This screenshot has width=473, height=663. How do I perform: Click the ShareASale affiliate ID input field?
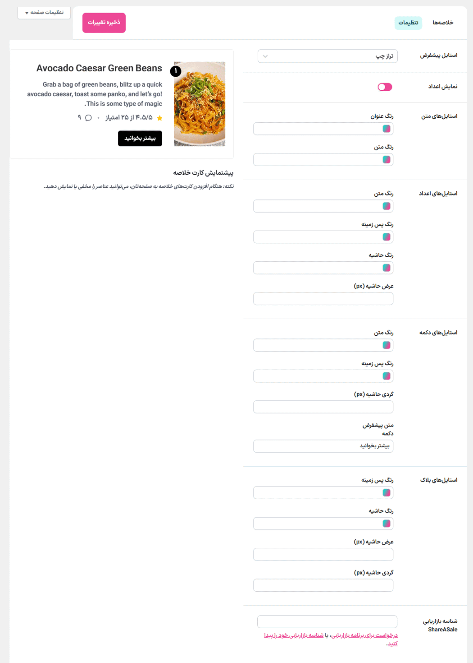[327, 621]
